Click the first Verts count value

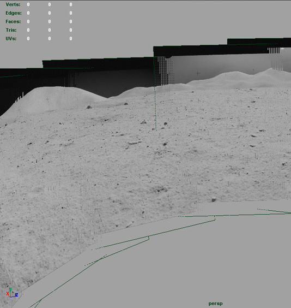28,4
